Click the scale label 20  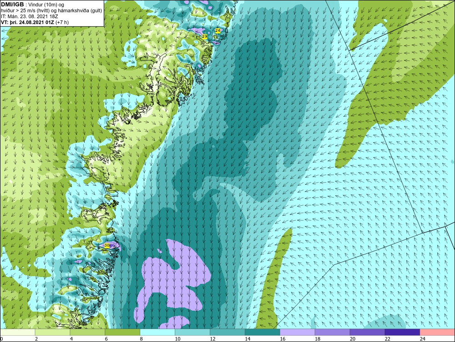[x=353, y=339]
